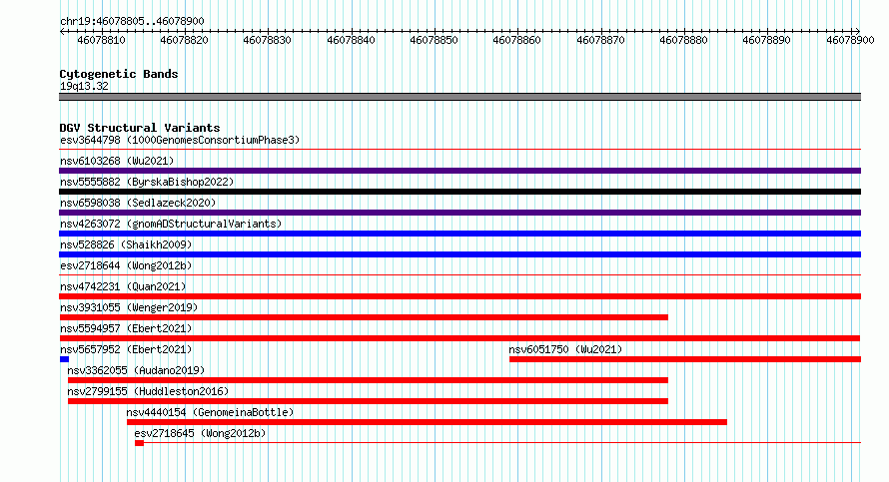Open the nsv6598038 (Sedlazeck2020) label
Viewport: 889px width, 482px height.
(x=138, y=203)
